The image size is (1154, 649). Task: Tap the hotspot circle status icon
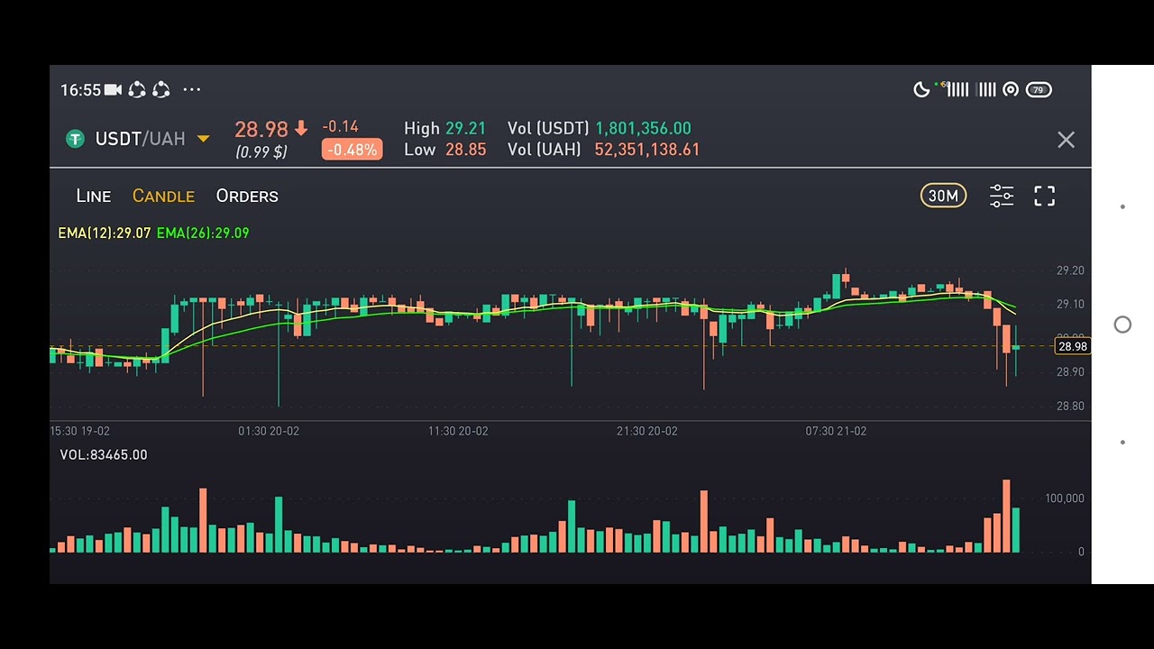pyautogui.click(x=1011, y=89)
